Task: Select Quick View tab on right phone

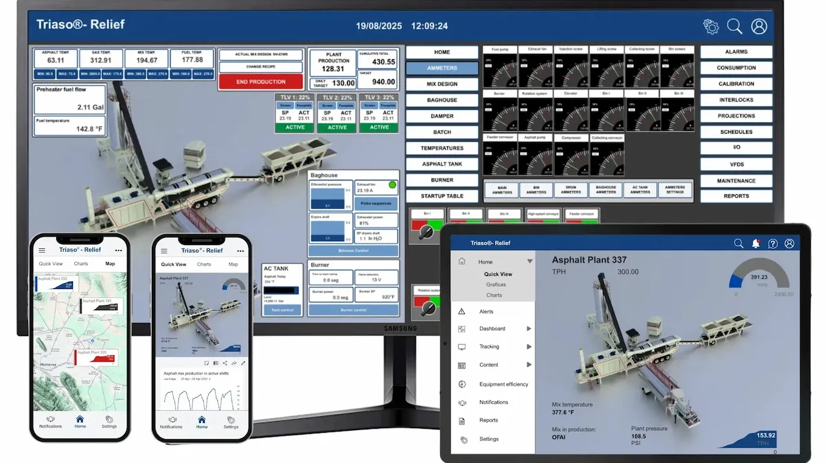Action: pos(174,264)
